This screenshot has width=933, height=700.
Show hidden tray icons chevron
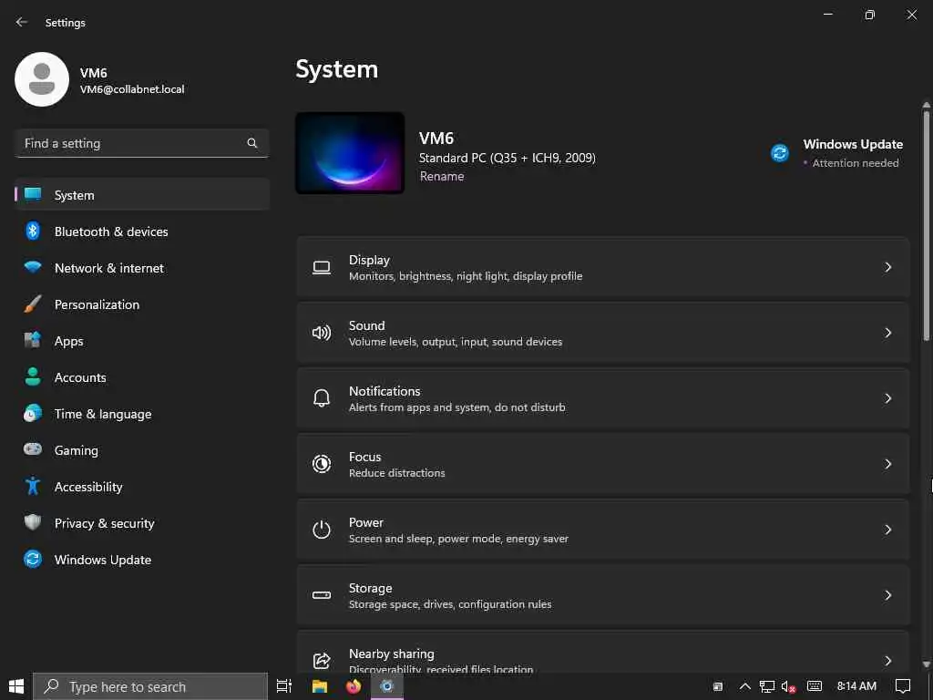[x=745, y=686]
